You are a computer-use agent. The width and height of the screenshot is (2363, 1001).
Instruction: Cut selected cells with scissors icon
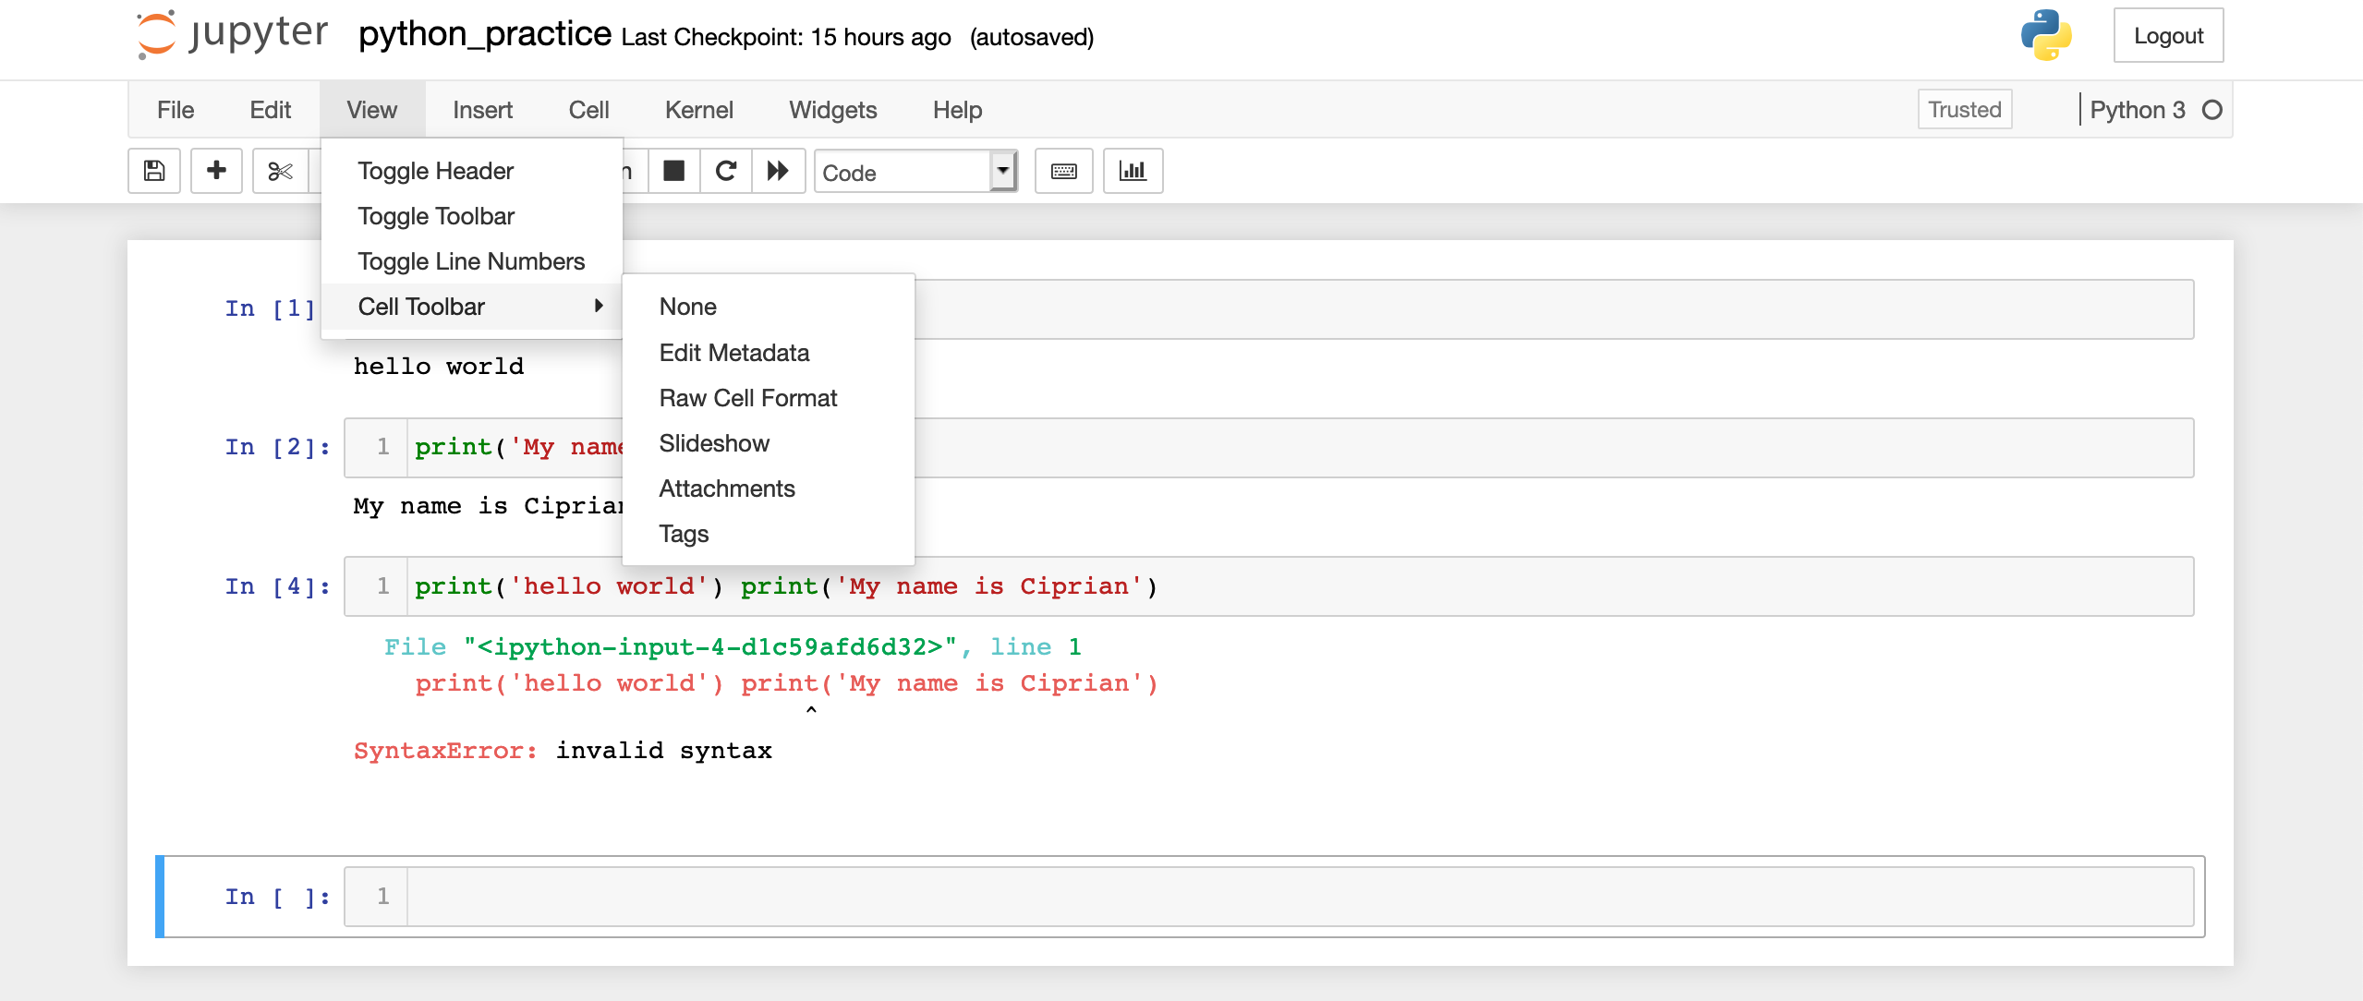point(280,171)
